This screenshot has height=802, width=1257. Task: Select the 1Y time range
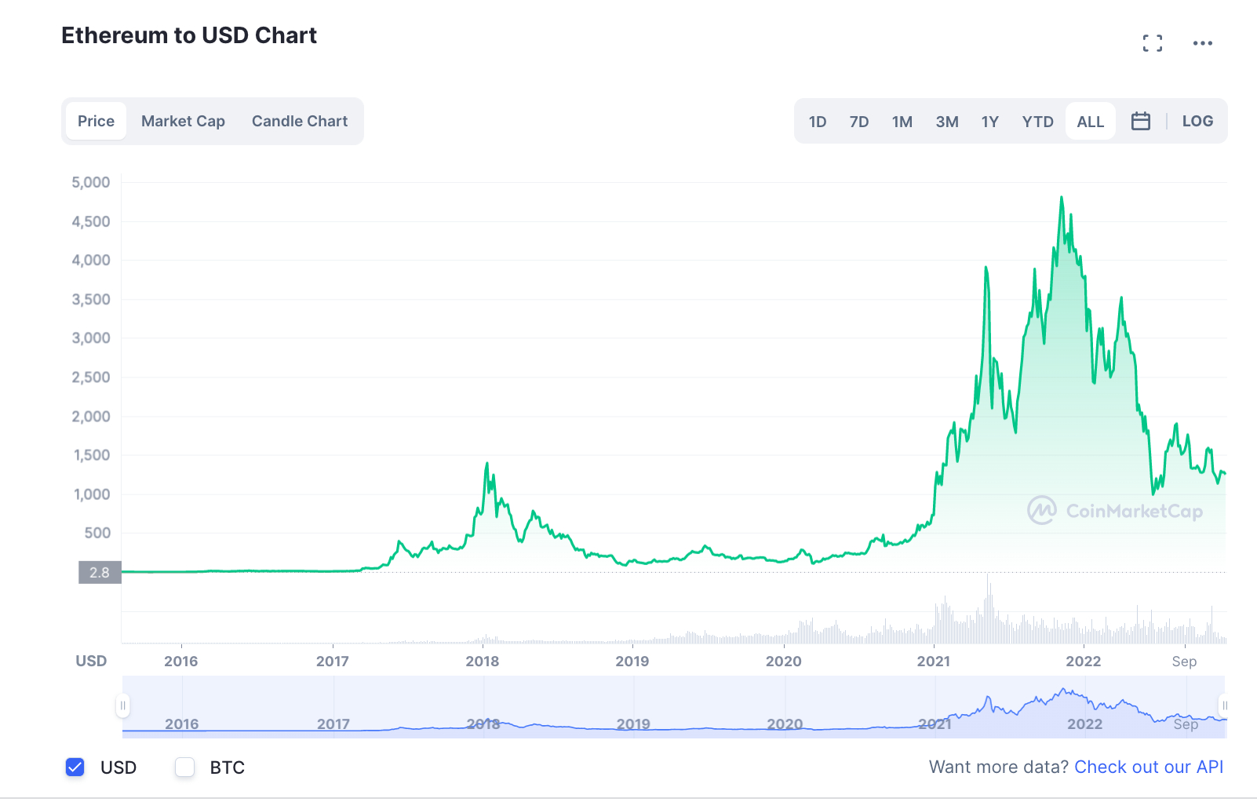click(990, 122)
